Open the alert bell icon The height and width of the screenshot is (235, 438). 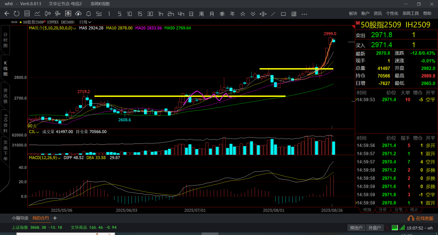88,14
